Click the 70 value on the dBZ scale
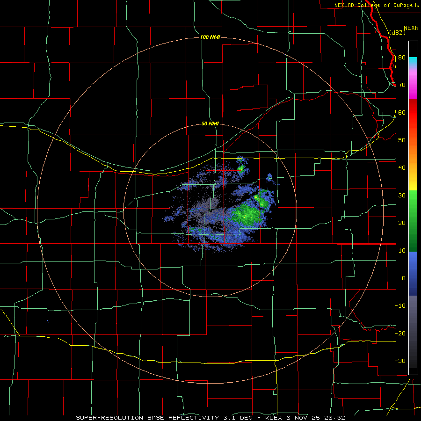The width and height of the screenshot is (421, 421). click(x=402, y=85)
